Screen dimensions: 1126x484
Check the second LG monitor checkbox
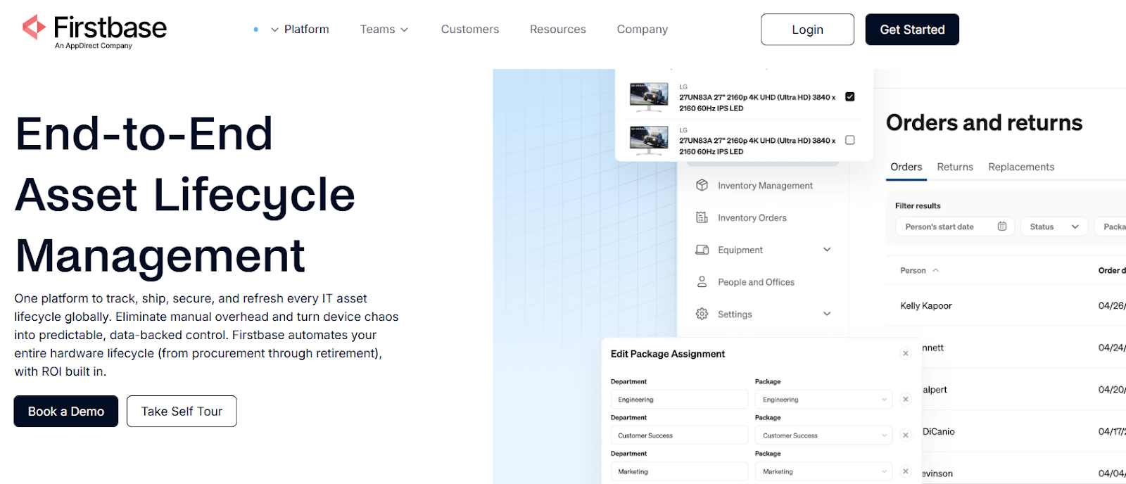(x=849, y=140)
